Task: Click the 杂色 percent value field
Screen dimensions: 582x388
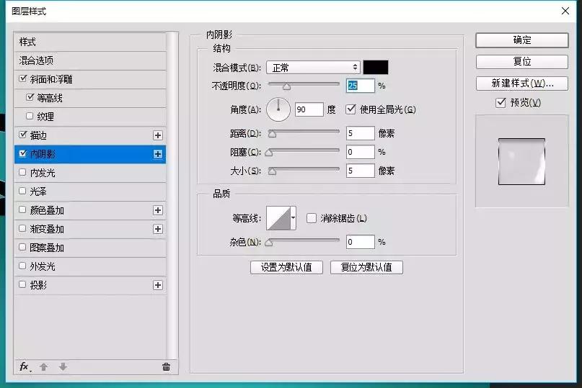Action: click(361, 242)
